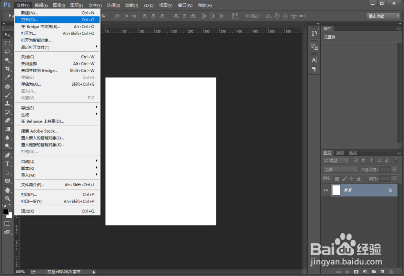Screen dimensions: 404x276
Task: Select the Eraser tool
Action: coord(7,120)
